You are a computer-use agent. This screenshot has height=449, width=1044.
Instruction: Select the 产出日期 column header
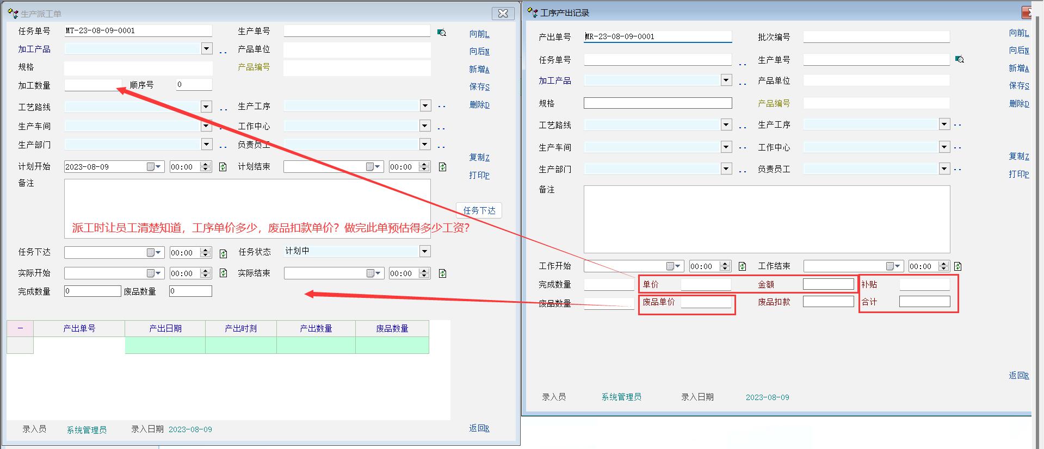coord(165,328)
